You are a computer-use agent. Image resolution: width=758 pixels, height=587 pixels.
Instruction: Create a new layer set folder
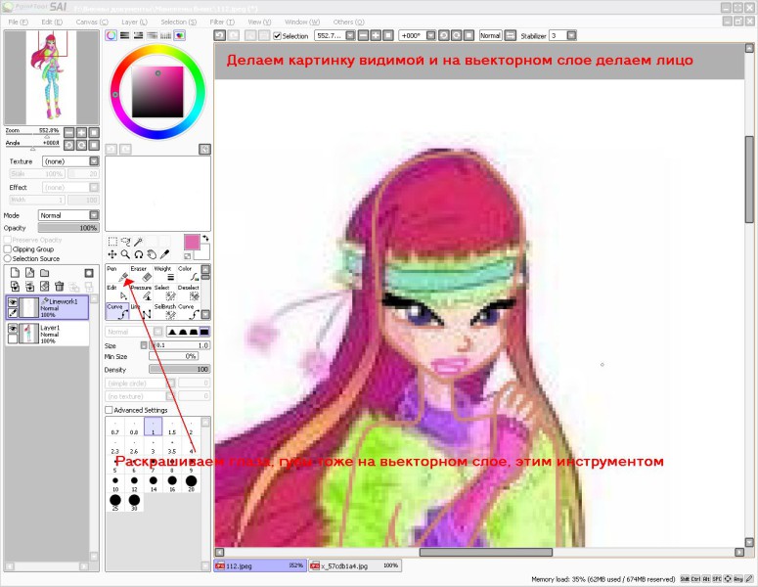coord(44,273)
